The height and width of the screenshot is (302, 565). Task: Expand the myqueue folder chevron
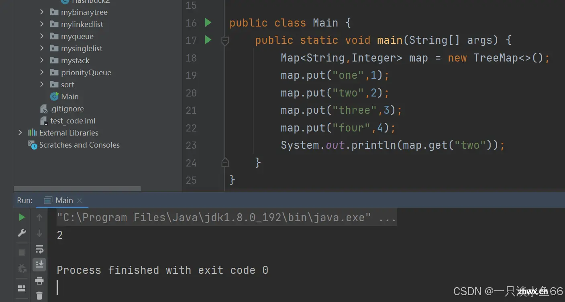pyautogui.click(x=42, y=36)
